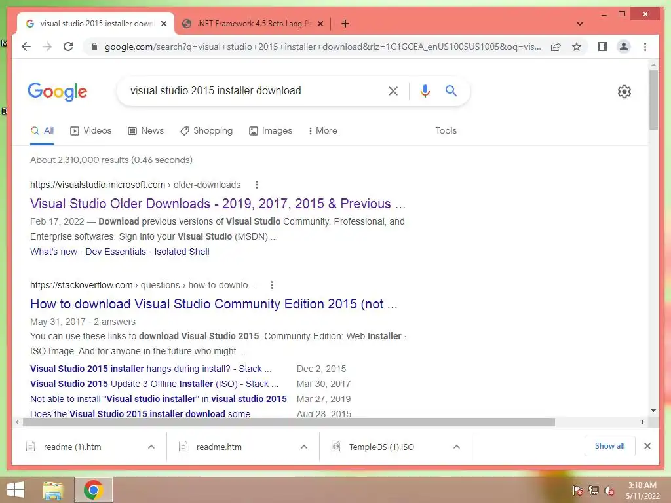
Task: Close the downloads bar
Action: coord(647,446)
